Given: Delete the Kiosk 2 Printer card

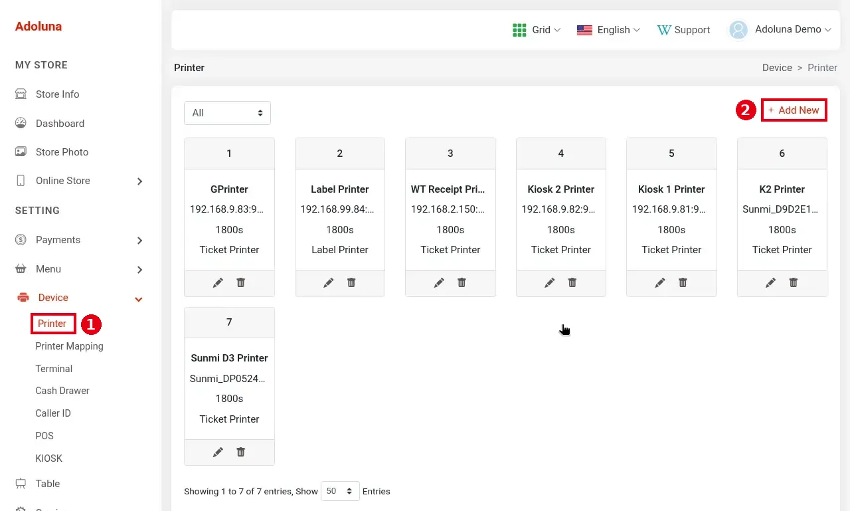Looking at the screenshot, I should (572, 282).
